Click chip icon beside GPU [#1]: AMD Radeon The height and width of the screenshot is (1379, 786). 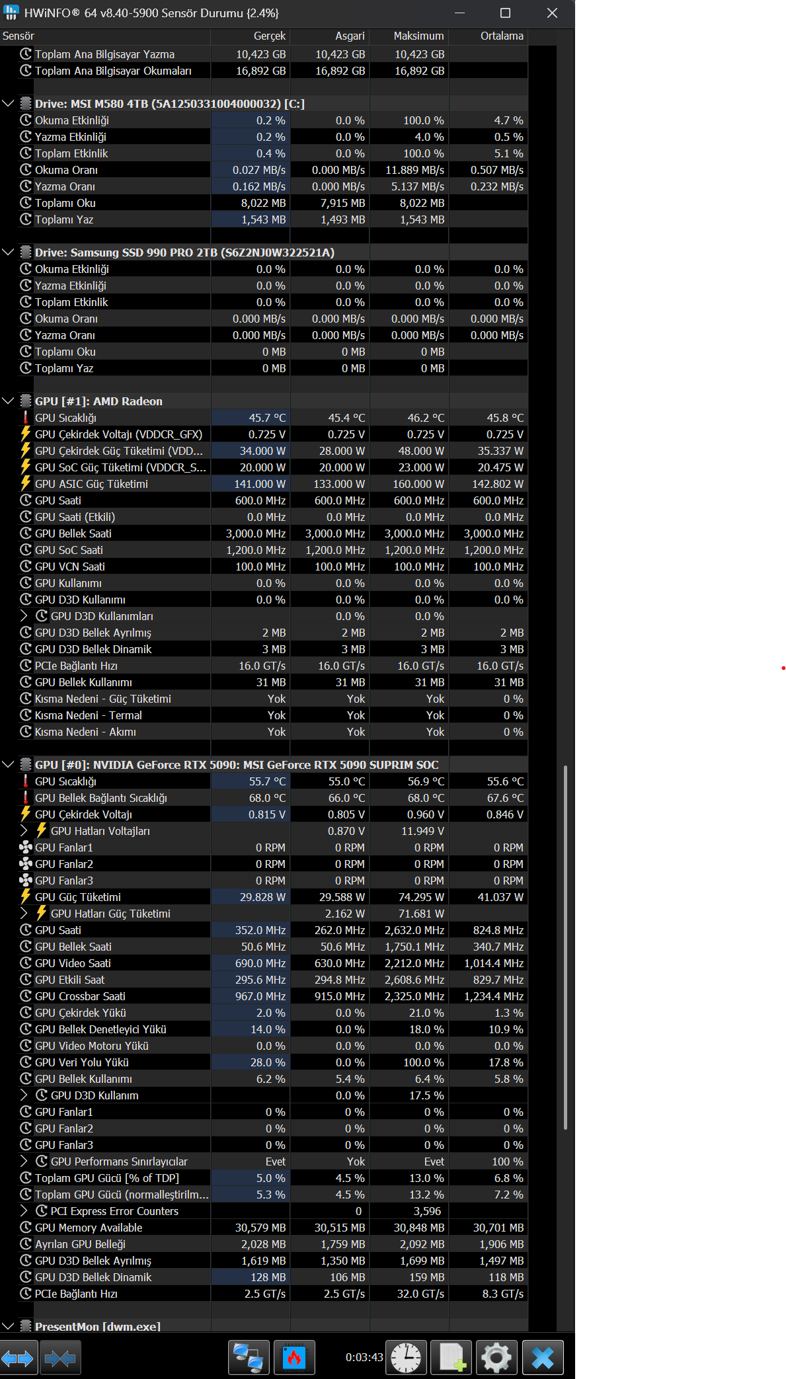pyautogui.click(x=26, y=401)
